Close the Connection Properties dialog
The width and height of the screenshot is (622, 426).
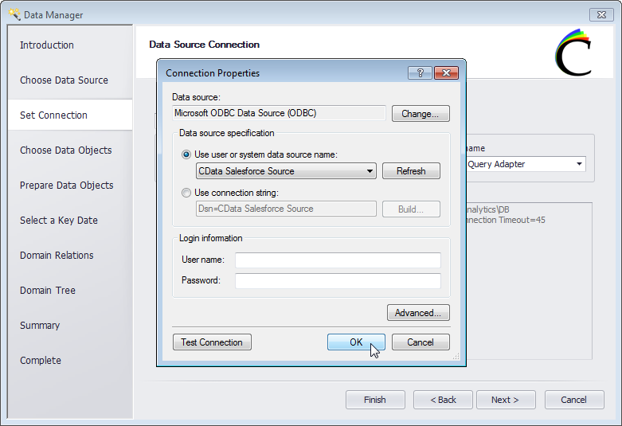pyautogui.click(x=446, y=72)
